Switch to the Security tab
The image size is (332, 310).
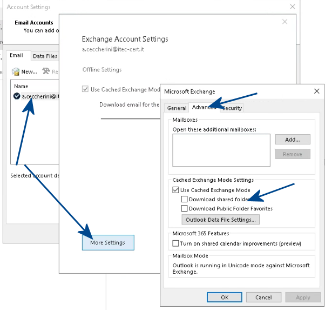tap(232, 108)
